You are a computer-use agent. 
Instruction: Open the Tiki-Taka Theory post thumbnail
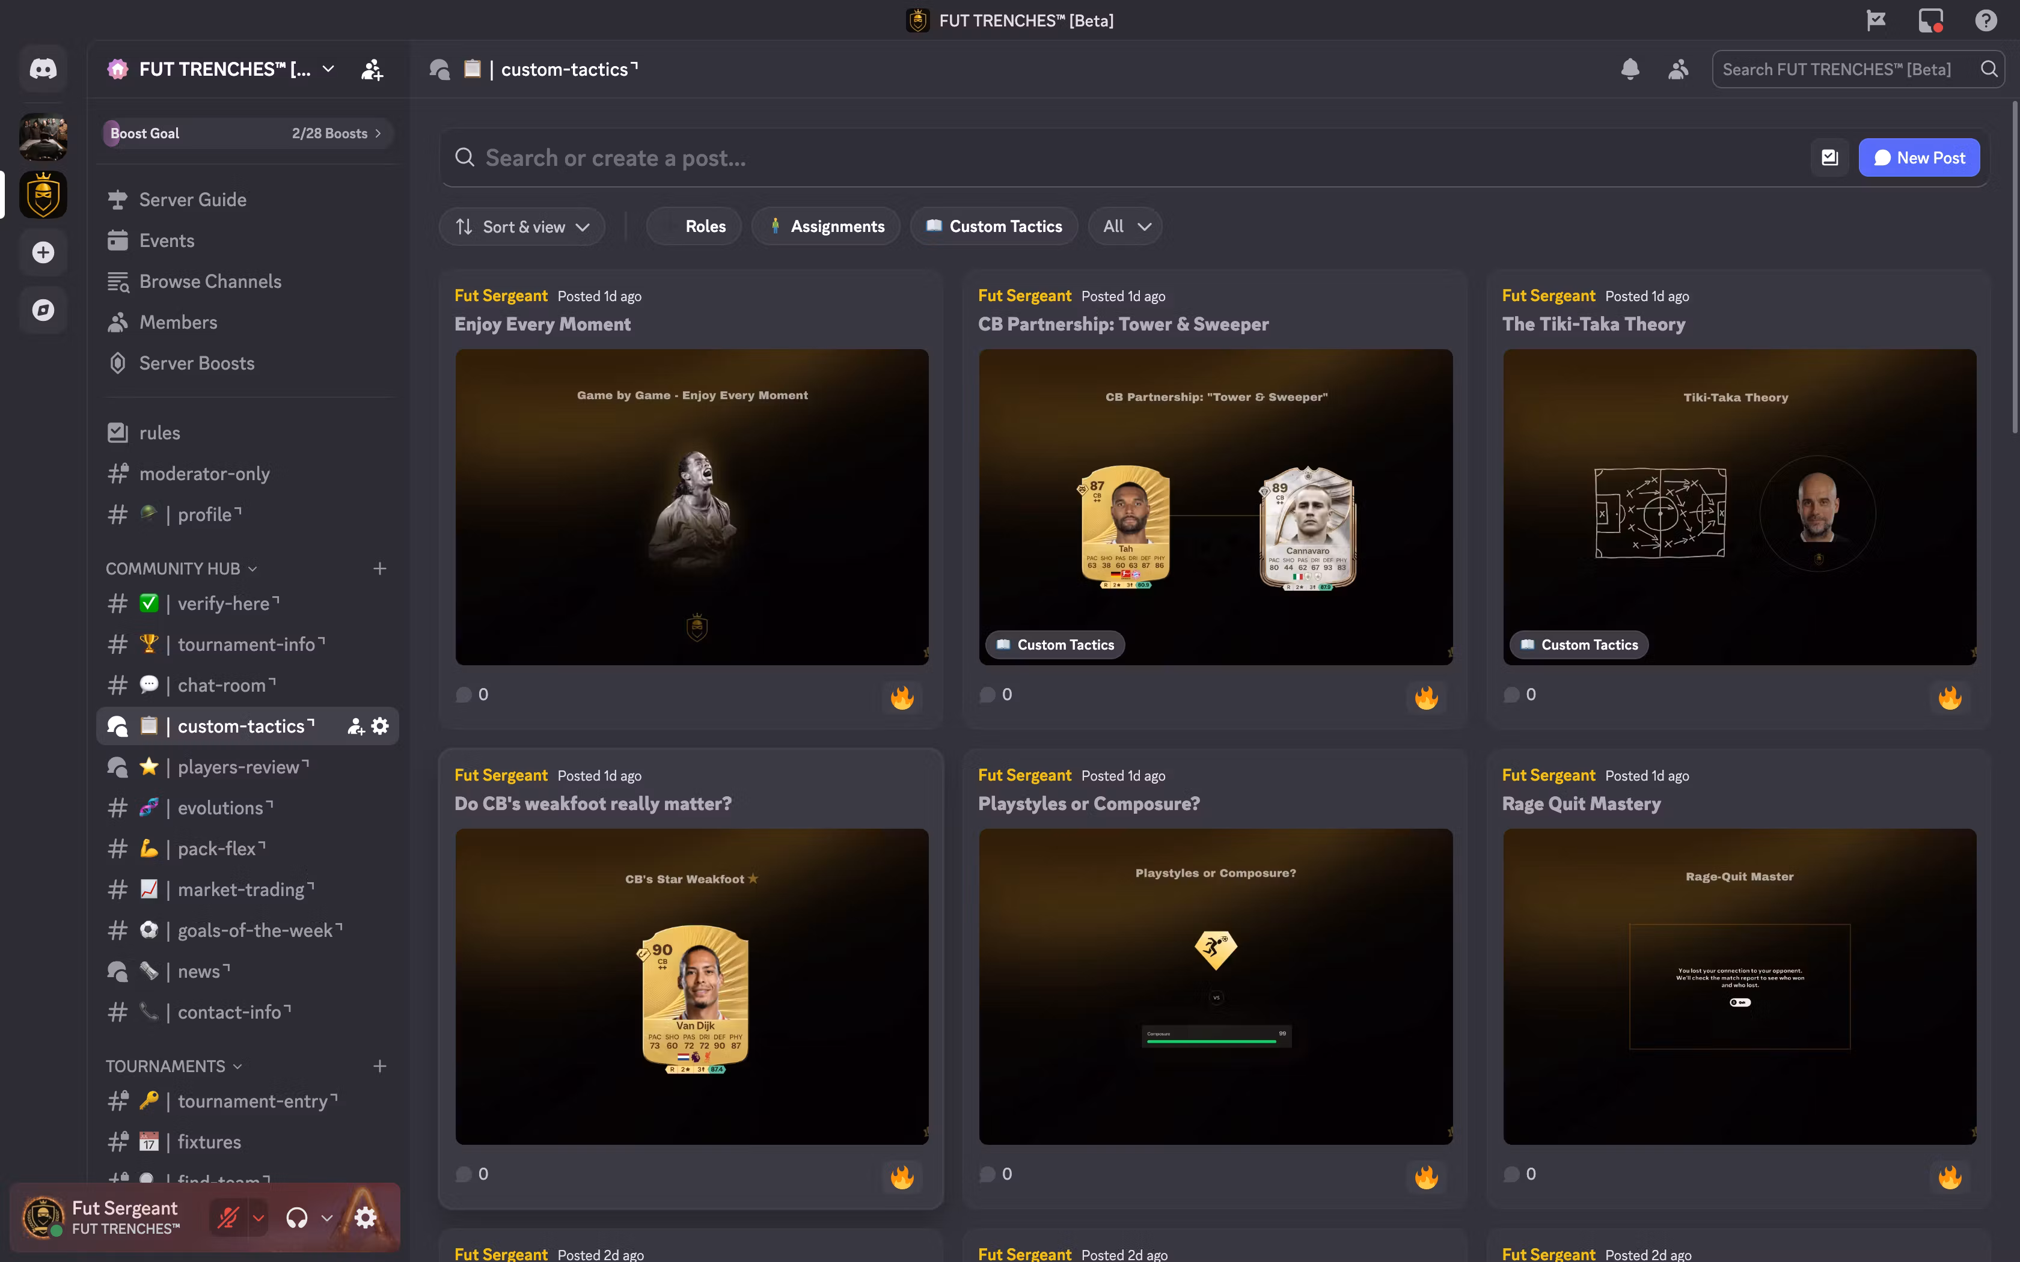click(x=1739, y=507)
